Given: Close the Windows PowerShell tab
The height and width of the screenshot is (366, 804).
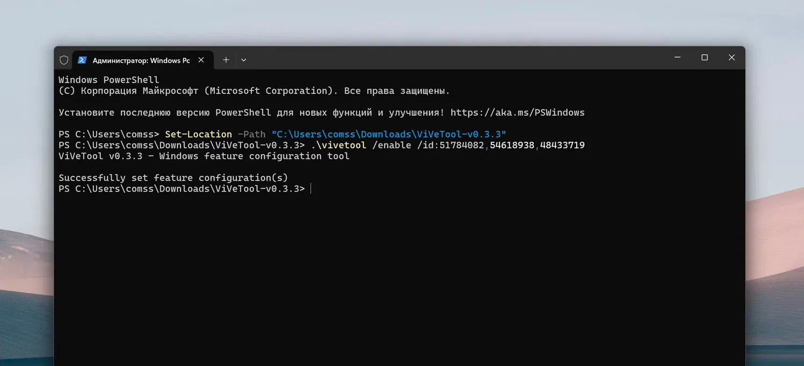Looking at the screenshot, I should [x=201, y=60].
